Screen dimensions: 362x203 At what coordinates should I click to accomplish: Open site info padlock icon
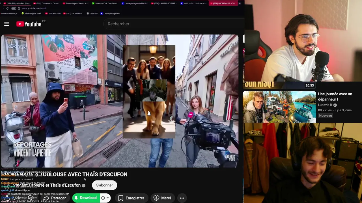(19, 8)
